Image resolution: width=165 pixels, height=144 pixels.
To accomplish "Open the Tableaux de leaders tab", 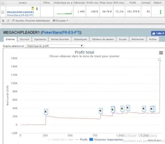I will [x=103, y=39].
